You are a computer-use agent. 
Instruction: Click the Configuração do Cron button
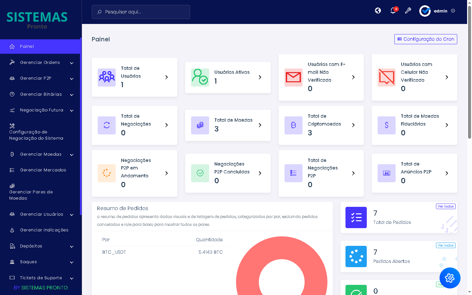pos(425,39)
